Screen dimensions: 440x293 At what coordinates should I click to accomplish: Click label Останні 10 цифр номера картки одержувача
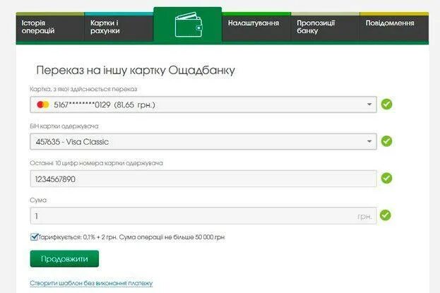(x=96, y=163)
